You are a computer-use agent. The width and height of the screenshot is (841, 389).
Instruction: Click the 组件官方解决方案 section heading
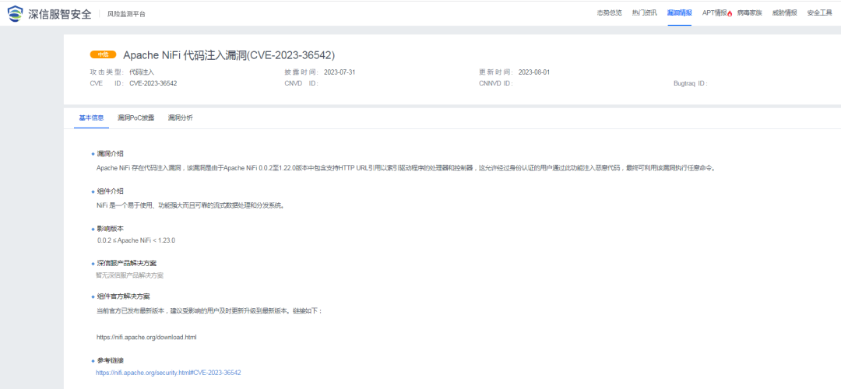pyautogui.click(x=123, y=296)
